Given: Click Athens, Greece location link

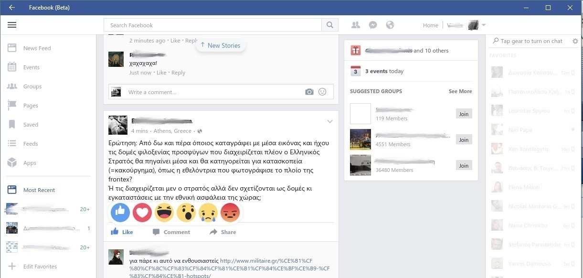Looking at the screenshot, I should click(172, 131).
